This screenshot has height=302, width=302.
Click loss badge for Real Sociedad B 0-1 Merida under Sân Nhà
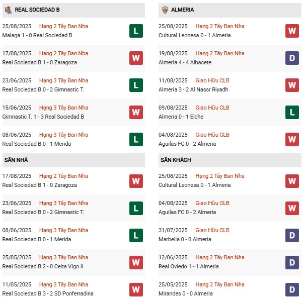tap(136, 235)
